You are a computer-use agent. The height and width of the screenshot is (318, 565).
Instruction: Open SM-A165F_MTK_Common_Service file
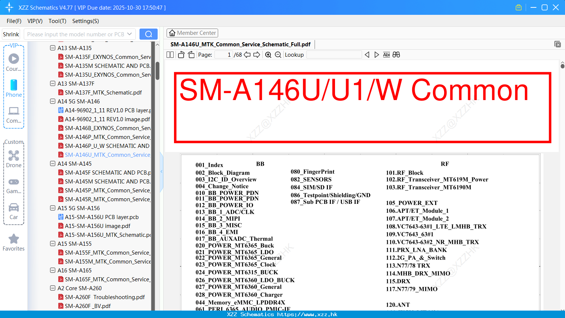105,279
